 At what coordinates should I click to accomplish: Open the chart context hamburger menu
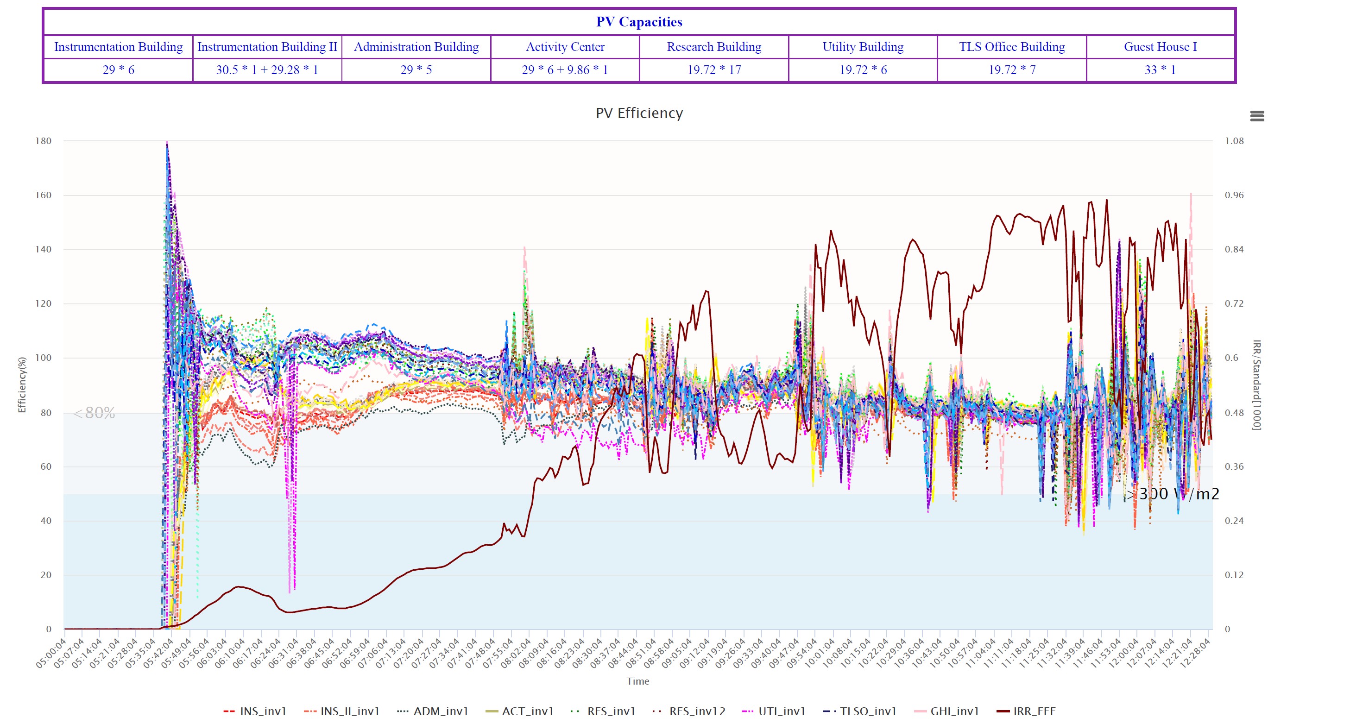coord(1257,116)
